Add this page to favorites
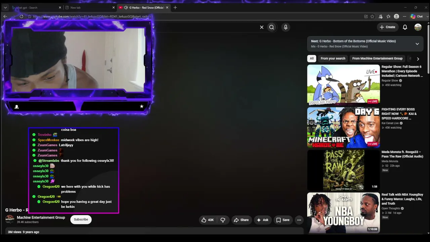430x242 pixels. coord(372,16)
